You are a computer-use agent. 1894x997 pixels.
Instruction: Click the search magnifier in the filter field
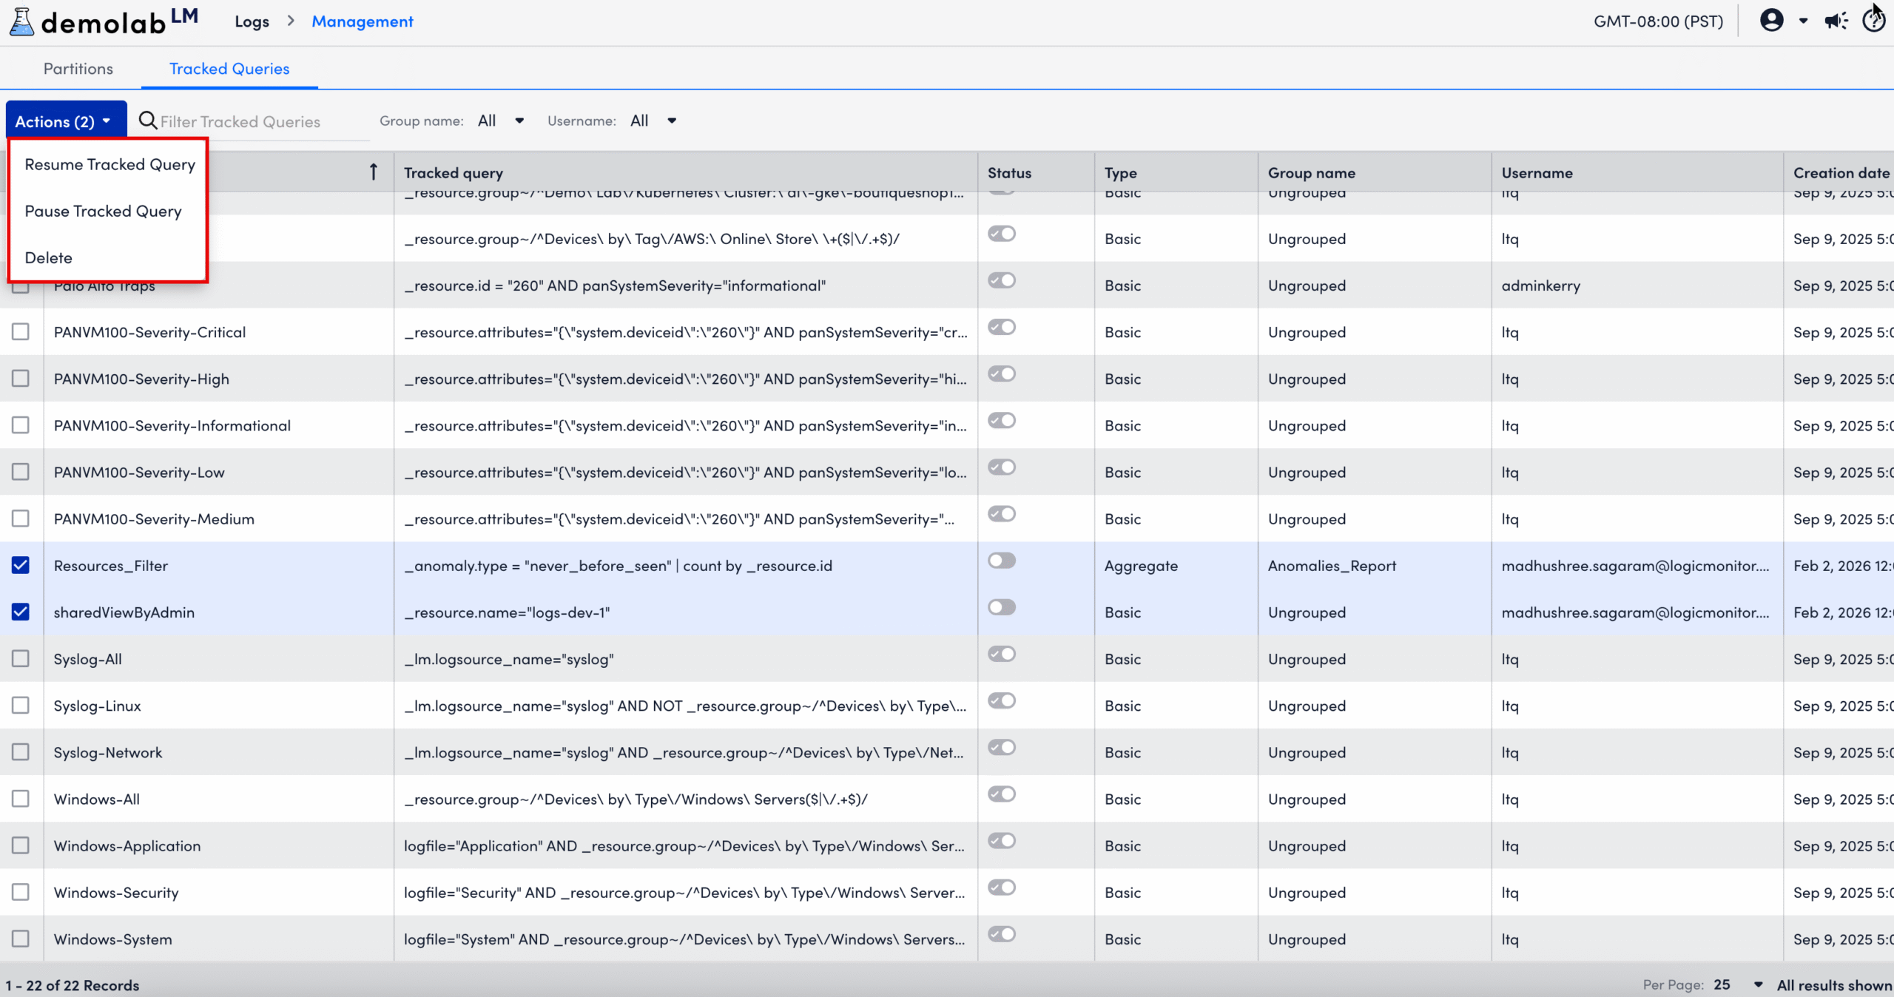click(x=148, y=121)
